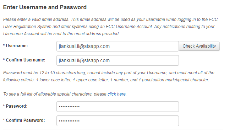The height and width of the screenshot is (130, 235).
Task: Open the 'click here' special characters link
Action: (x=116, y=94)
